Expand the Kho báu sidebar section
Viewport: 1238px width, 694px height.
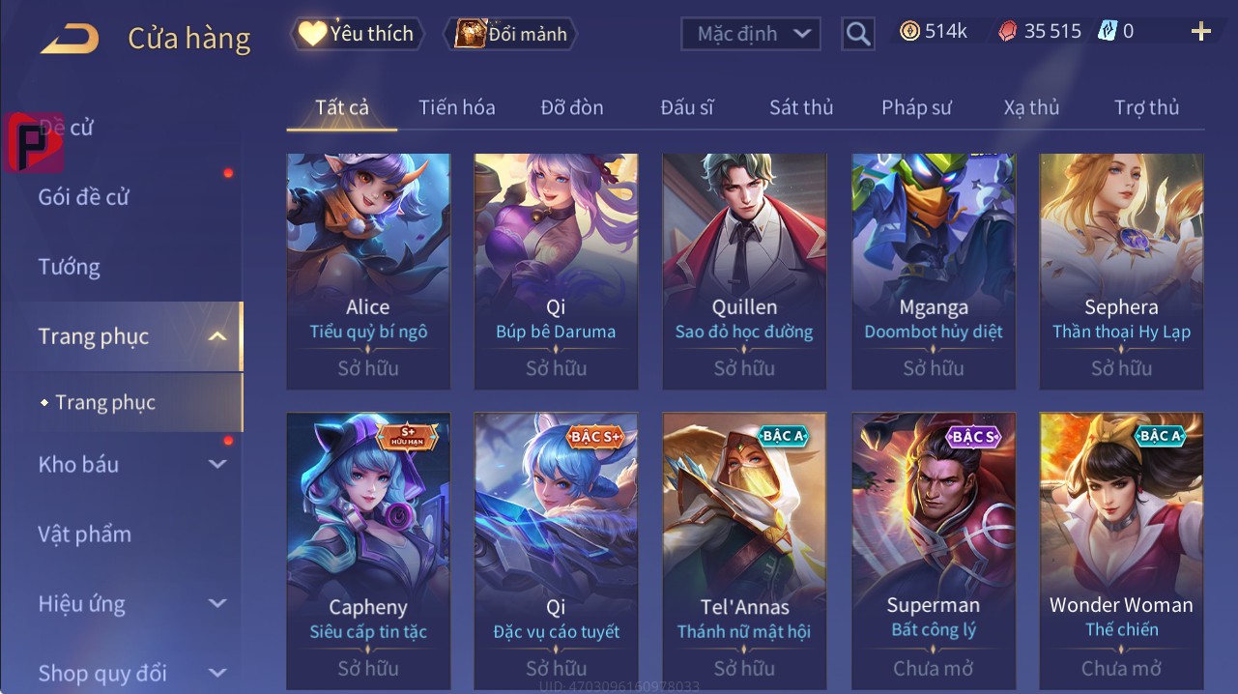pyautogui.click(x=218, y=464)
